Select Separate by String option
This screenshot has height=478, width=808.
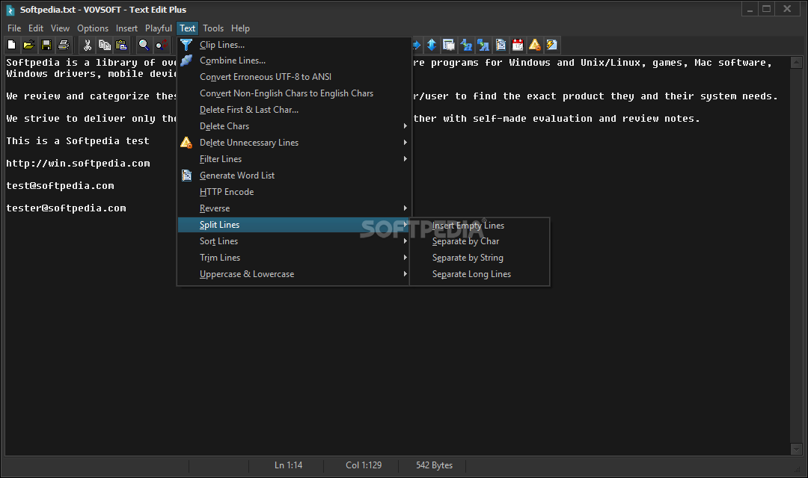pos(480,258)
